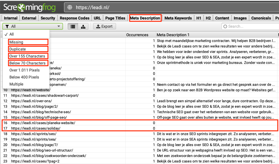Choose the Multiple filter option
The width and height of the screenshot is (279, 164).
(x=26, y=84)
